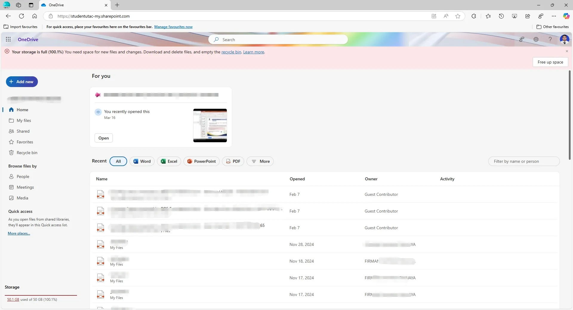This screenshot has height=310, width=573.
Task: Open the Favourites list icon in toolbar
Action: (488, 16)
